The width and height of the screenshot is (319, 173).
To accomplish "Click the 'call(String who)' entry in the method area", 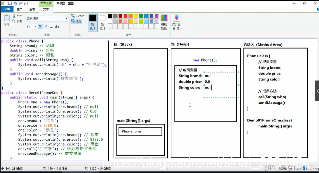I will pos(272,97).
